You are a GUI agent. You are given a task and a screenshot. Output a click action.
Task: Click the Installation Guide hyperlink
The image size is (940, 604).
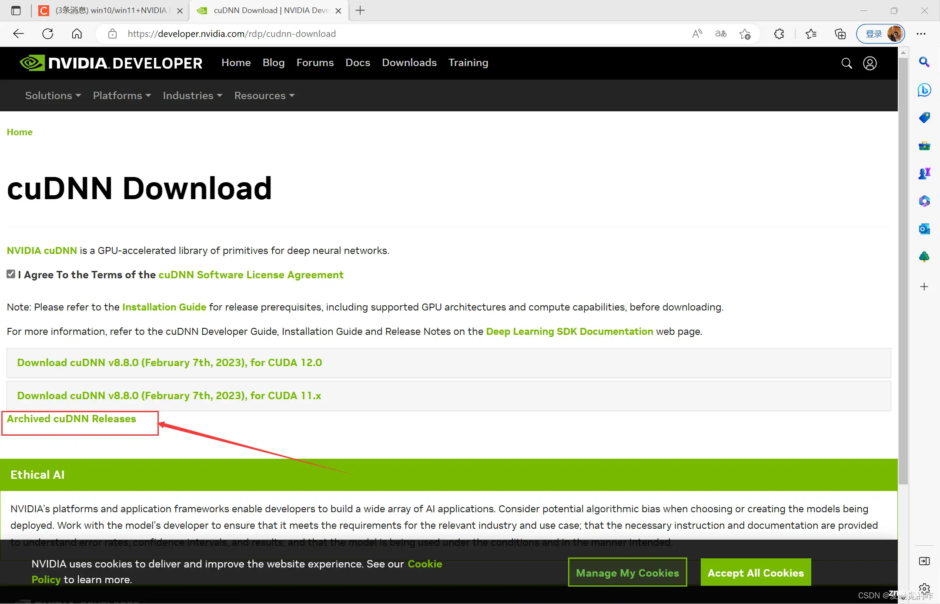(164, 306)
